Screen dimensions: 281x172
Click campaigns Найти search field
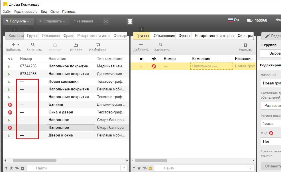click(x=77, y=168)
